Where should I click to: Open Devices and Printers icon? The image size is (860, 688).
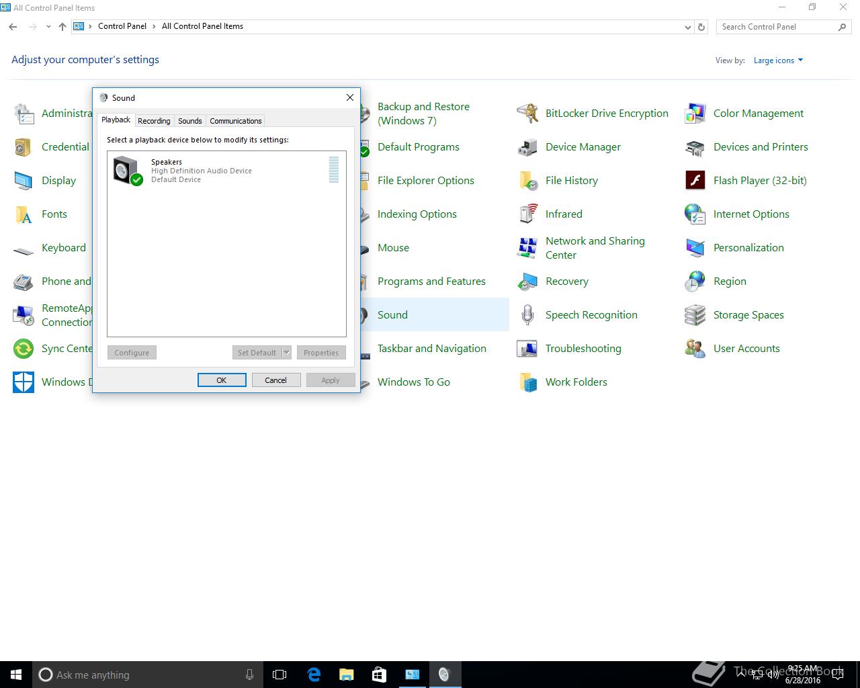pyautogui.click(x=695, y=147)
